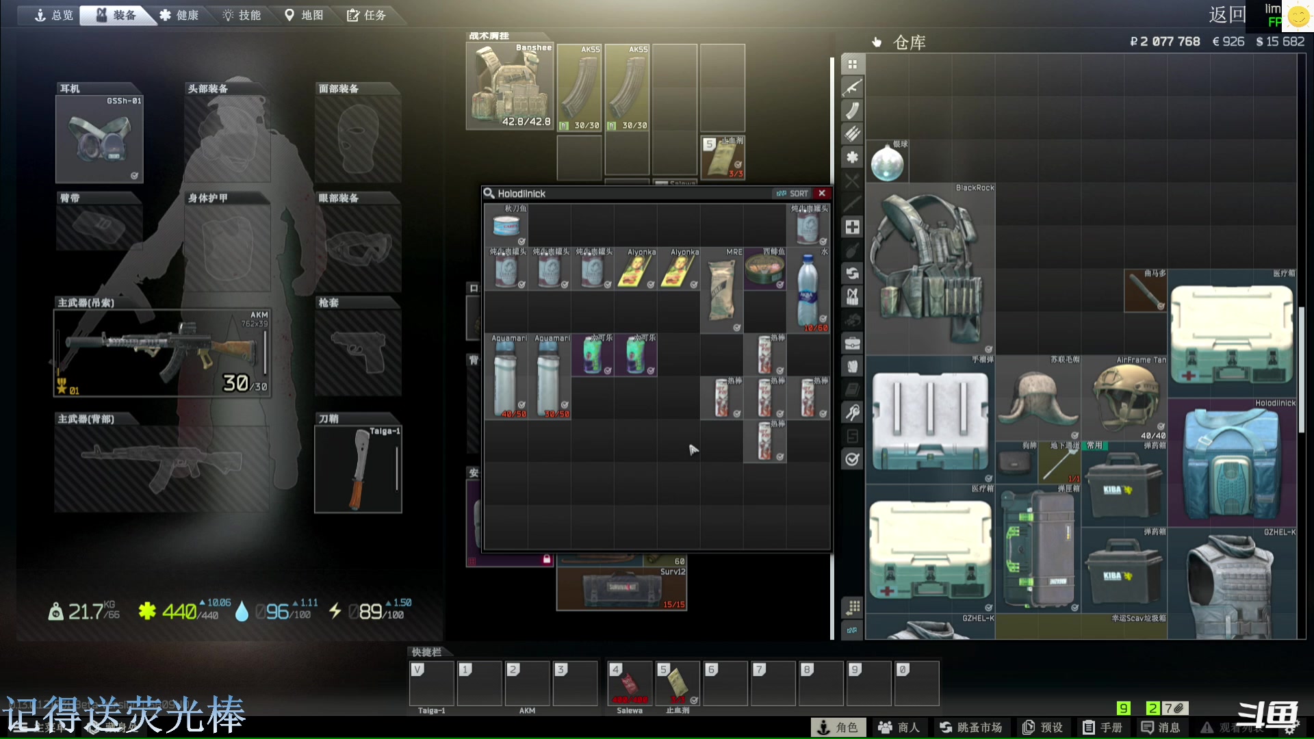
Task: Click quick bar slot V Taiga-1
Action: coord(431,683)
